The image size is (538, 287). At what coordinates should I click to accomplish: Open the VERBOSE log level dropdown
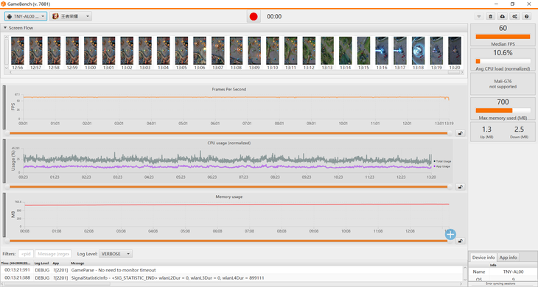tap(116, 254)
